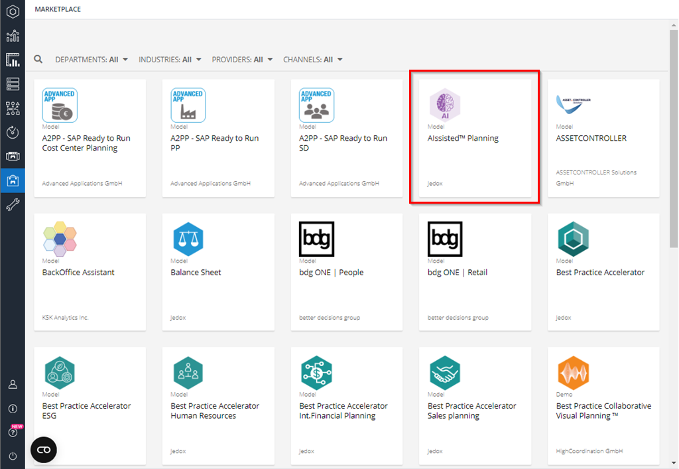This screenshot has width=679, height=469.
Task: Click the scrollbar down arrow
Action: click(674, 464)
